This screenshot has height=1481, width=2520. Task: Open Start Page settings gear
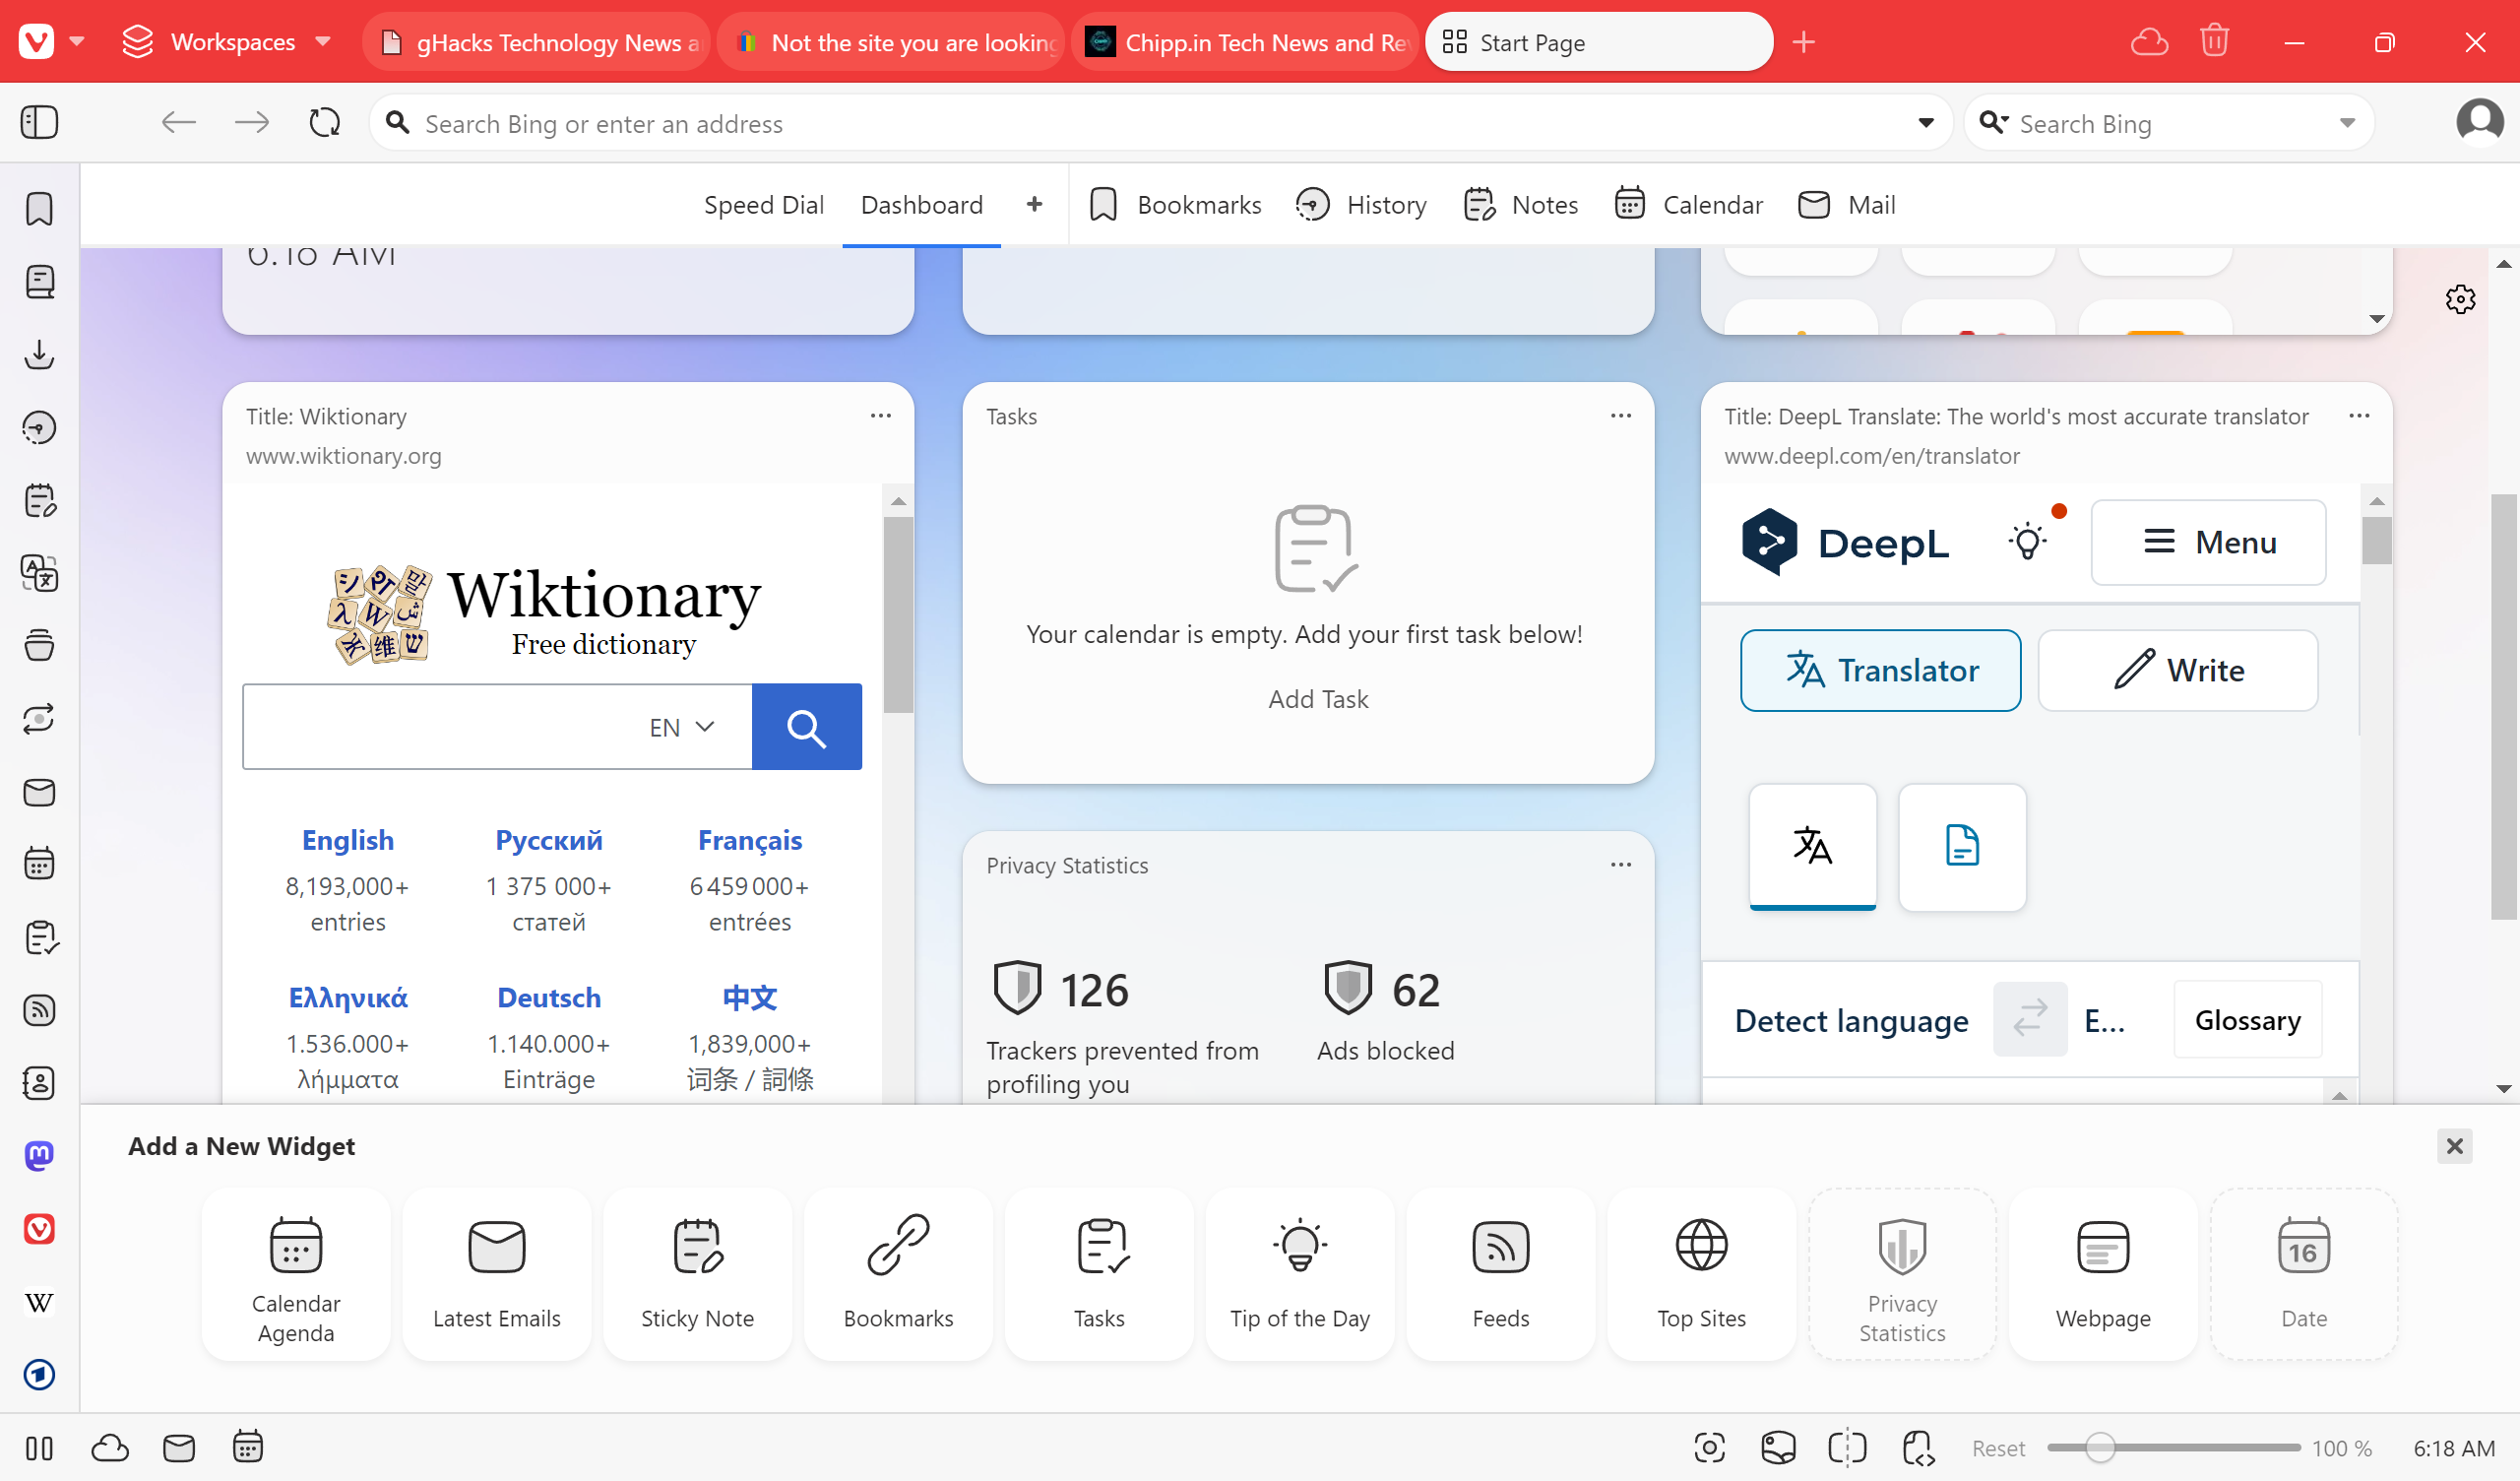2460,298
